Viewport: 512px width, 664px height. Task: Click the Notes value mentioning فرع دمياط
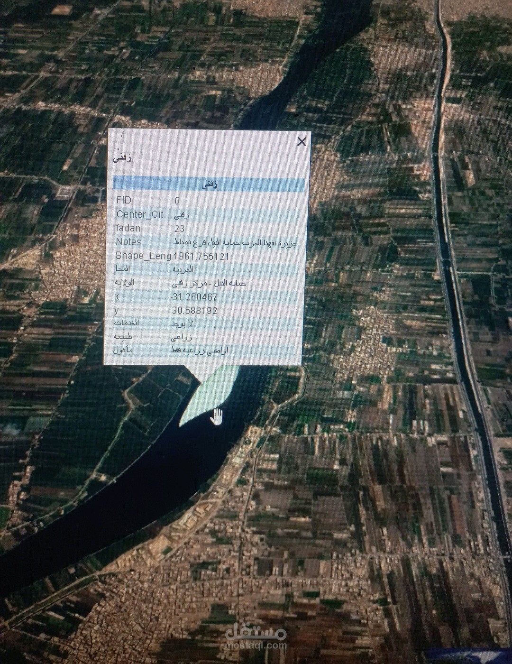(236, 242)
